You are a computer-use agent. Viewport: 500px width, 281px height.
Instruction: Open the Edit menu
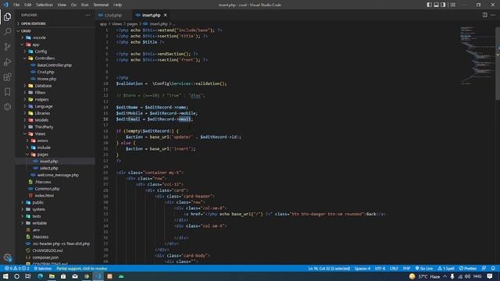pyautogui.click(x=28, y=5)
